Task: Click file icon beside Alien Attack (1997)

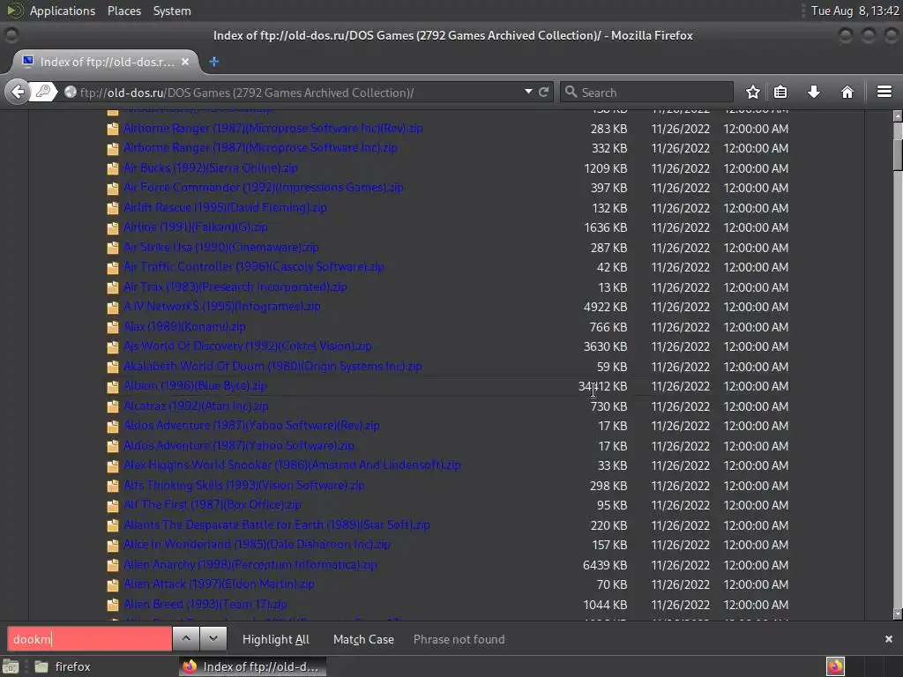Action: coord(113,585)
